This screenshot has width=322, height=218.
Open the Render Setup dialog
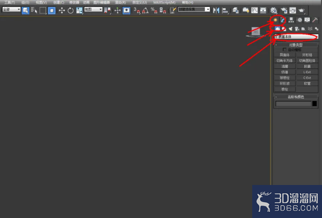(x=284, y=10)
